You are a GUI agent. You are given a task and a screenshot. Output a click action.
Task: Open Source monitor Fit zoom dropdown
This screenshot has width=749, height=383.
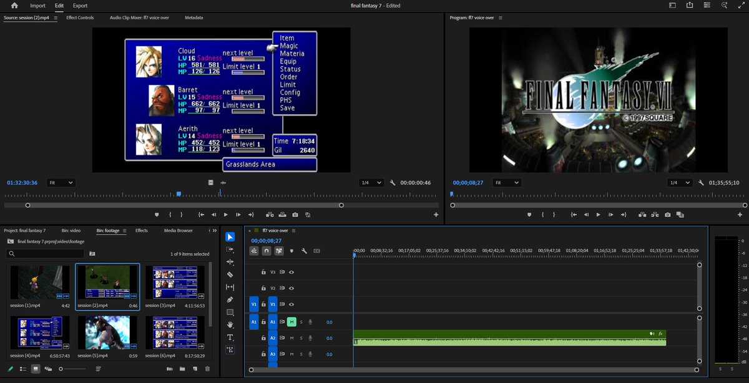tap(61, 183)
